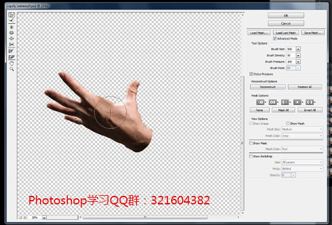Select the Twirl Clockwise tool
Image resolution: width=332 pixels, height=225 pixels.
[x=11, y=27]
